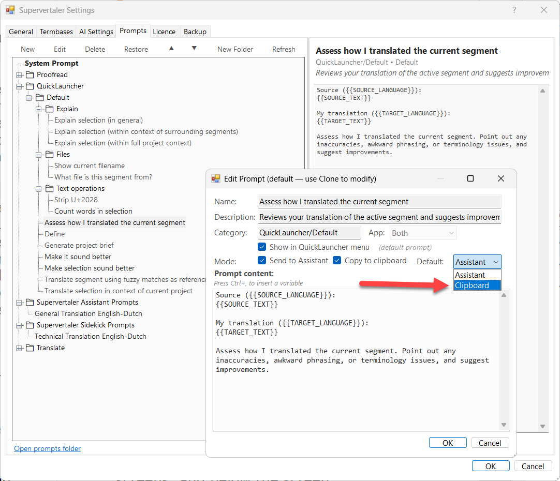Click the Default folder icon
Viewport: 560px width, 481px height.
pyautogui.click(x=40, y=97)
